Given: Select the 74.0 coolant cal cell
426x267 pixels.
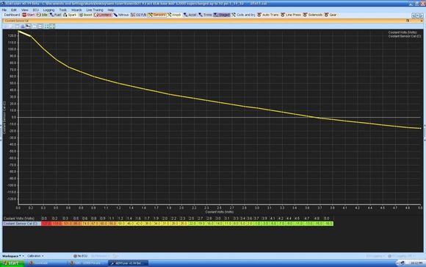Looking at the screenshot, I should [x=86, y=224].
